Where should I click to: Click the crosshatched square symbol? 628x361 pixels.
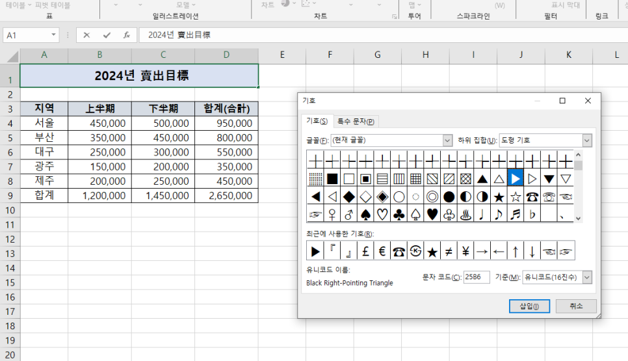point(465,179)
